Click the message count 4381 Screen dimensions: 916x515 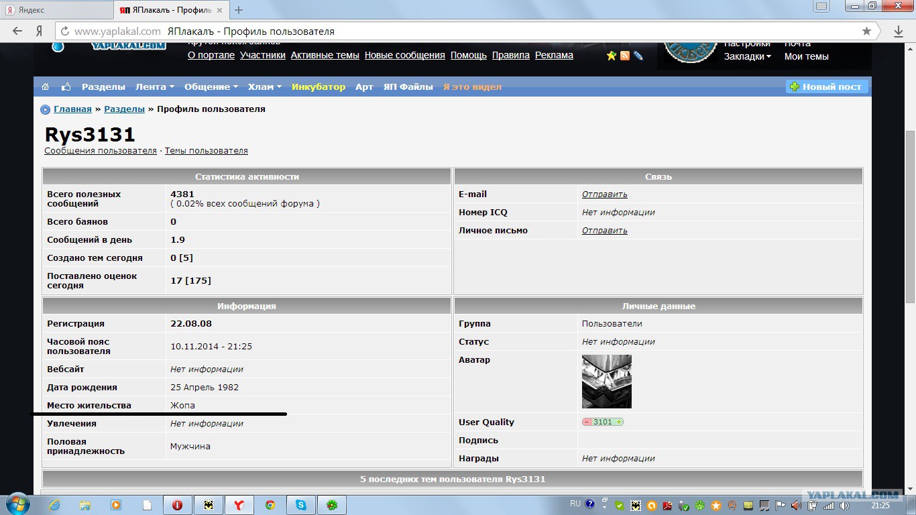point(182,194)
